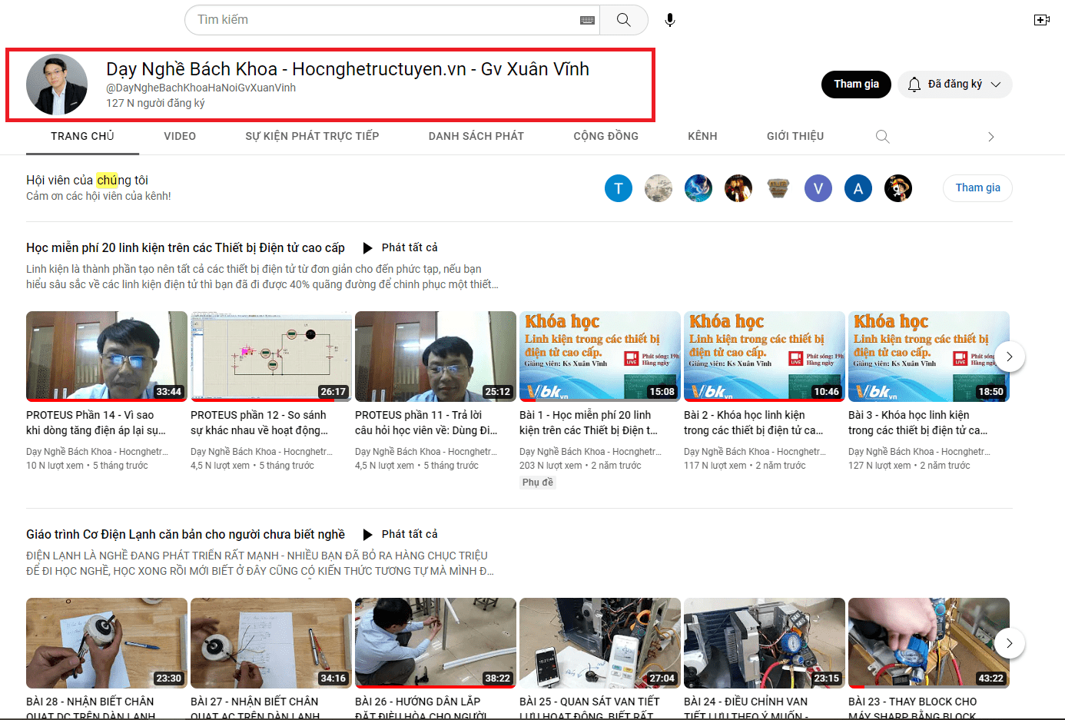Click the channel profile avatar

coord(57,85)
